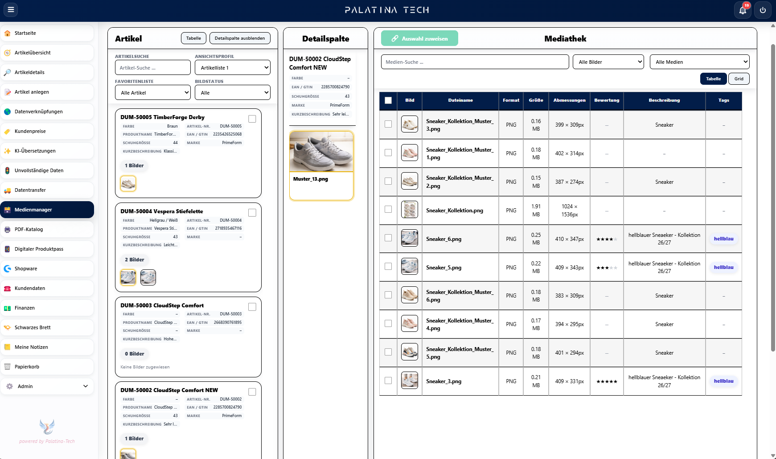Click the Papierkorb trash icon

(8, 367)
